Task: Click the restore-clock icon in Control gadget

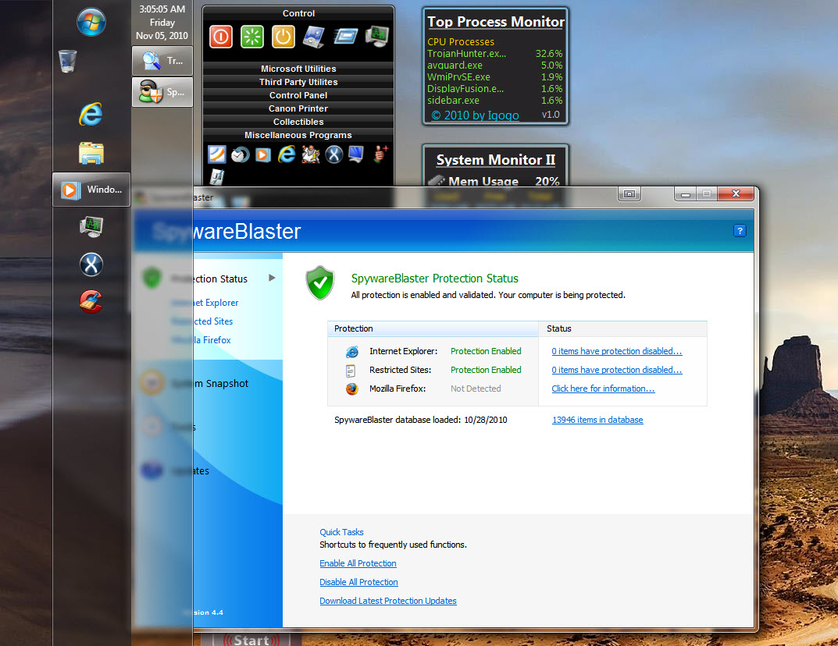Action: (x=241, y=154)
